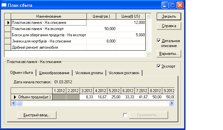Click the product list scroll down arrow
This screenshot has width=223, height=130.
149,54
